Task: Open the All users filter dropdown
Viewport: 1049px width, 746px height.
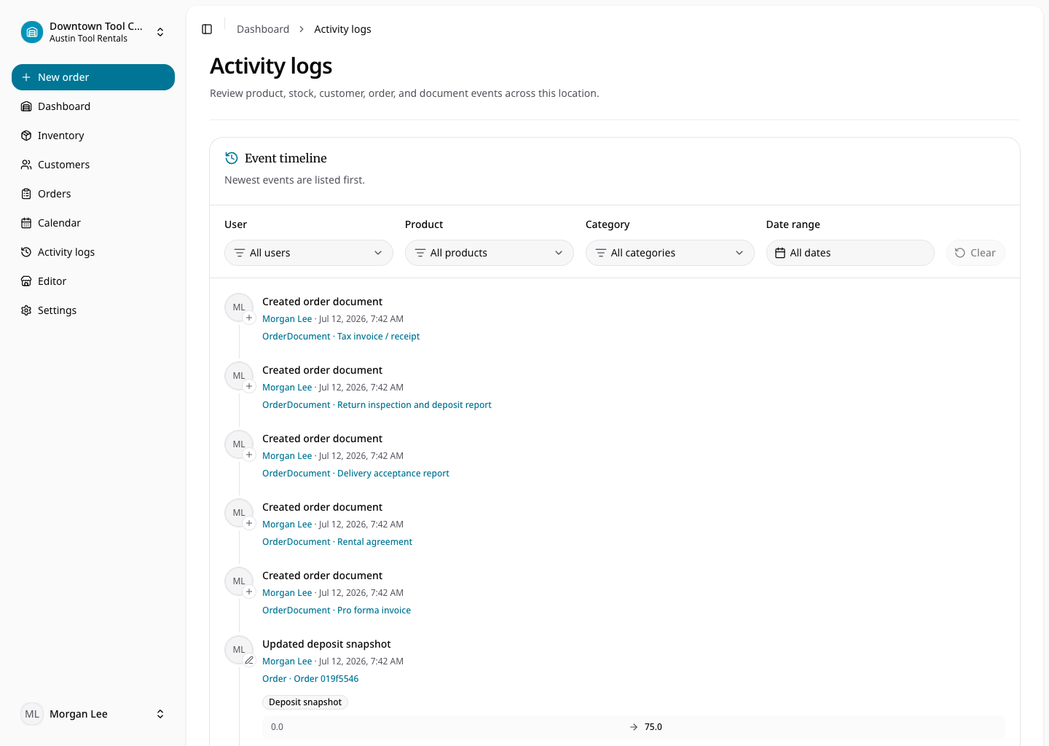Action: click(309, 253)
